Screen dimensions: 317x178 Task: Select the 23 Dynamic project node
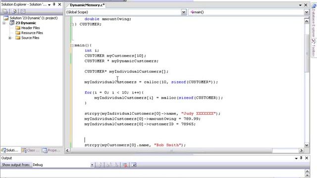(26, 23)
